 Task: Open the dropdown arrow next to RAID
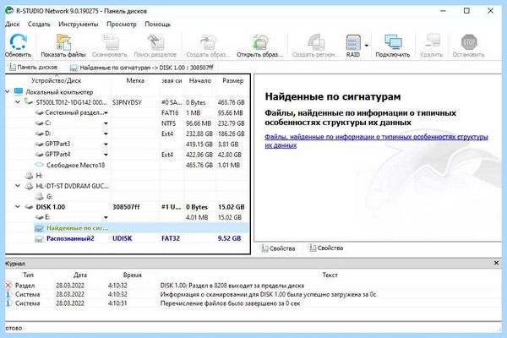(367, 46)
